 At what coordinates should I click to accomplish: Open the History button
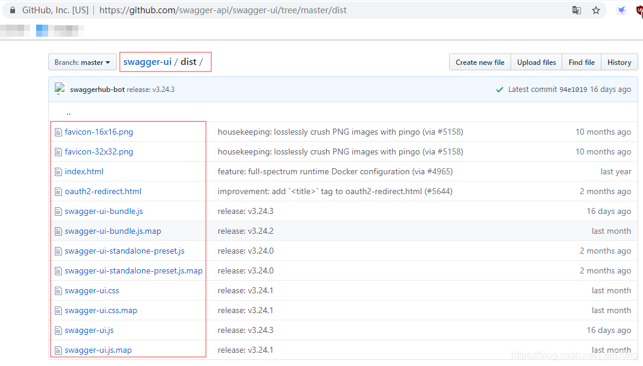pyautogui.click(x=619, y=63)
